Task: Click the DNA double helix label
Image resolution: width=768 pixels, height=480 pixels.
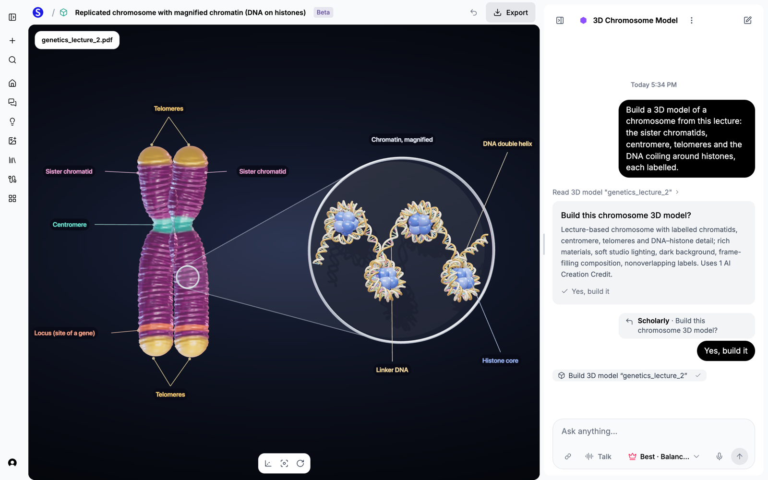Action: pyautogui.click(x=507, y=144)
